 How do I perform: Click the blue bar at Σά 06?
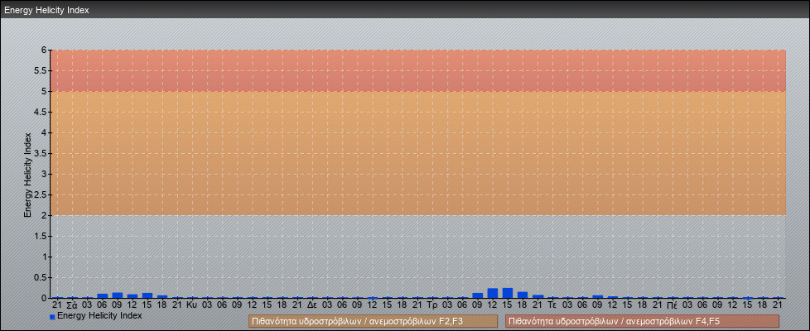[x=102, y=296]
